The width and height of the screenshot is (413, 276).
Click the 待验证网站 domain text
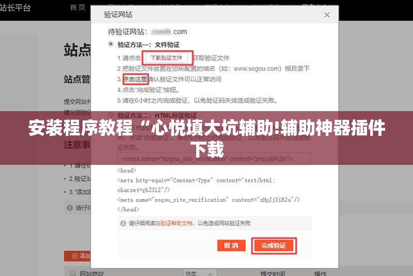pyautogui.click(x=169, y=32)
